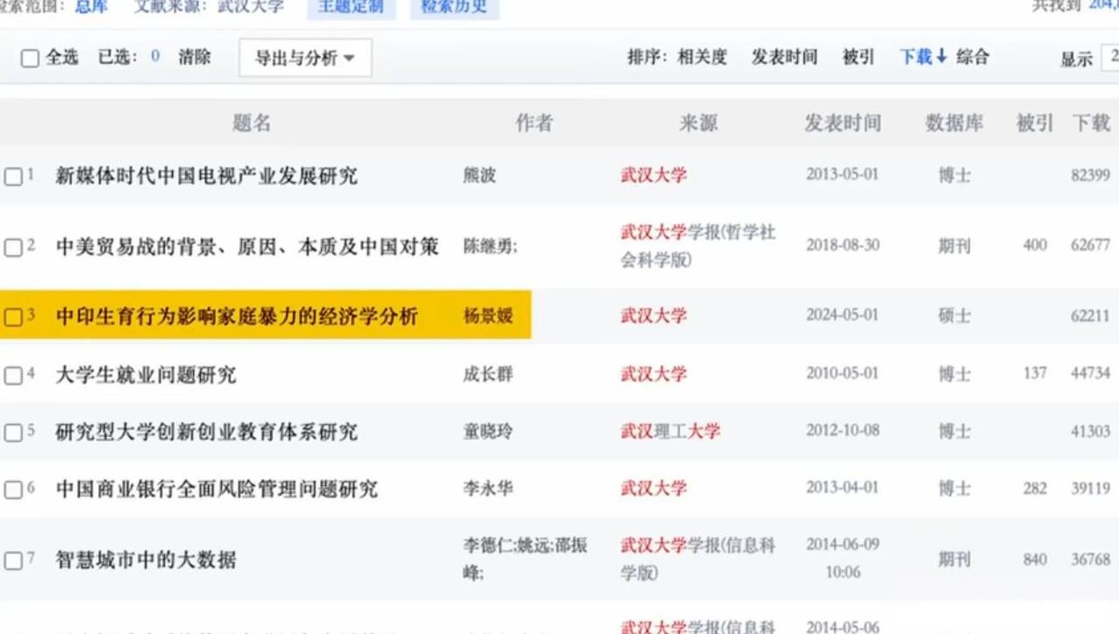Open article 研究型大学创新创业教育体系研究
Viewport: 1119px width, 634px height.
coord(207,432)
